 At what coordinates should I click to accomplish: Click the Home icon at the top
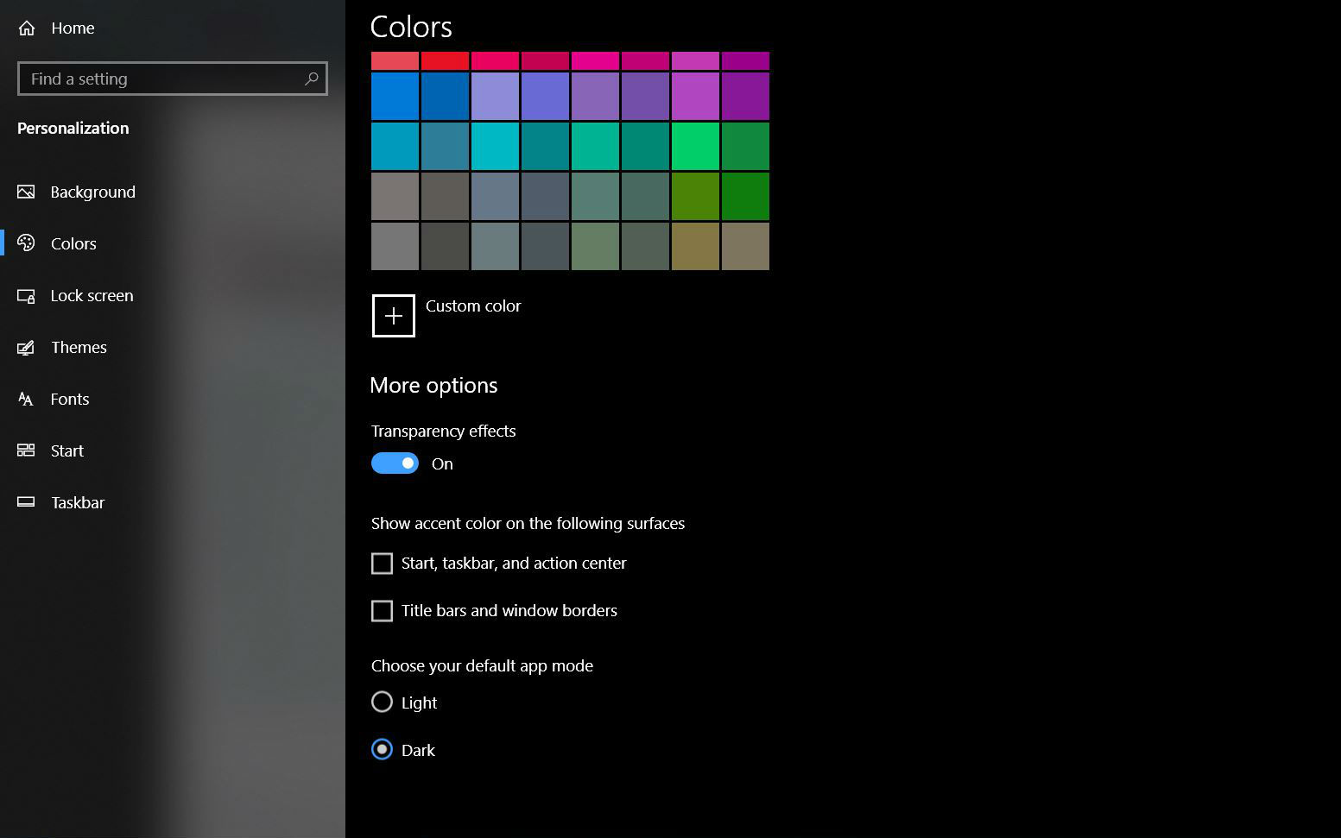point(25,27)
